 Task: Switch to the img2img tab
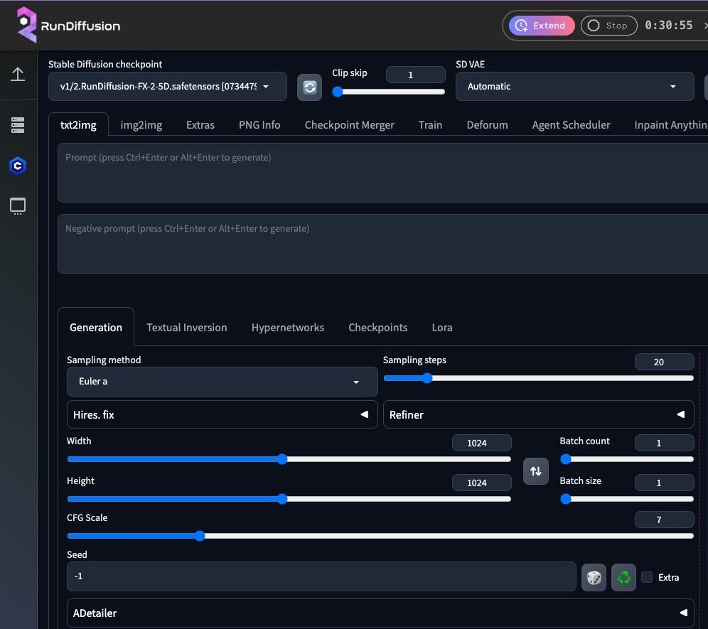[141, 125]
